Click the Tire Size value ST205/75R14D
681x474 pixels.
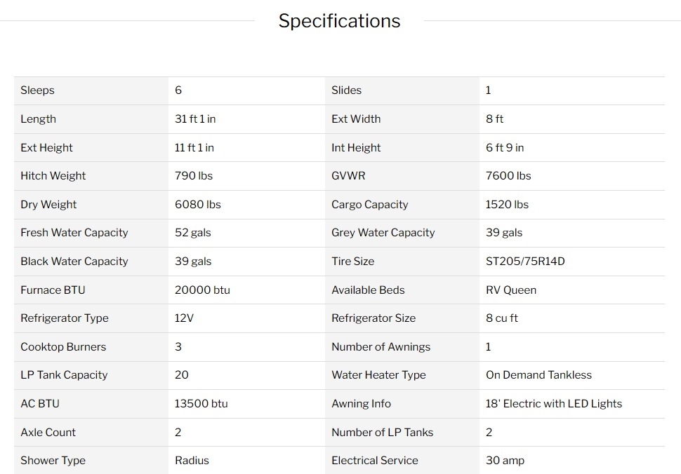[525, 262]
